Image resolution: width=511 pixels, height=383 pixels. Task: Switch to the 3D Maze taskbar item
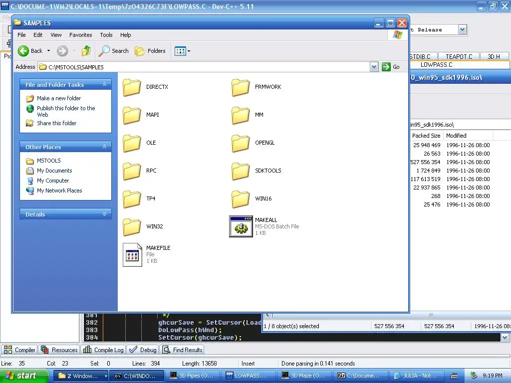304,376
